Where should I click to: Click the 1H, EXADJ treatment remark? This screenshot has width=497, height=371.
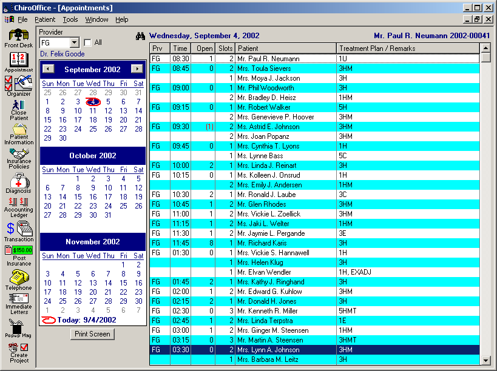click(x=355, y=272)
